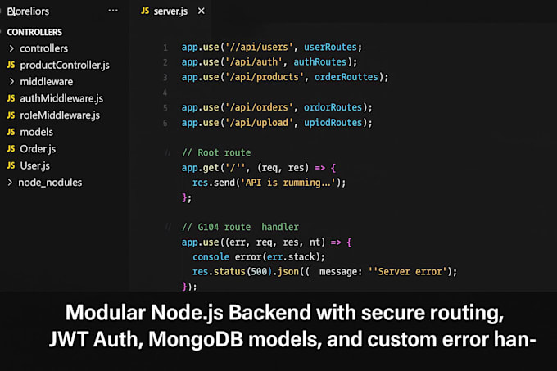Expand the controllers folder chevron
Viewport: 557px width, 371px height.
(x=11, y=48)
